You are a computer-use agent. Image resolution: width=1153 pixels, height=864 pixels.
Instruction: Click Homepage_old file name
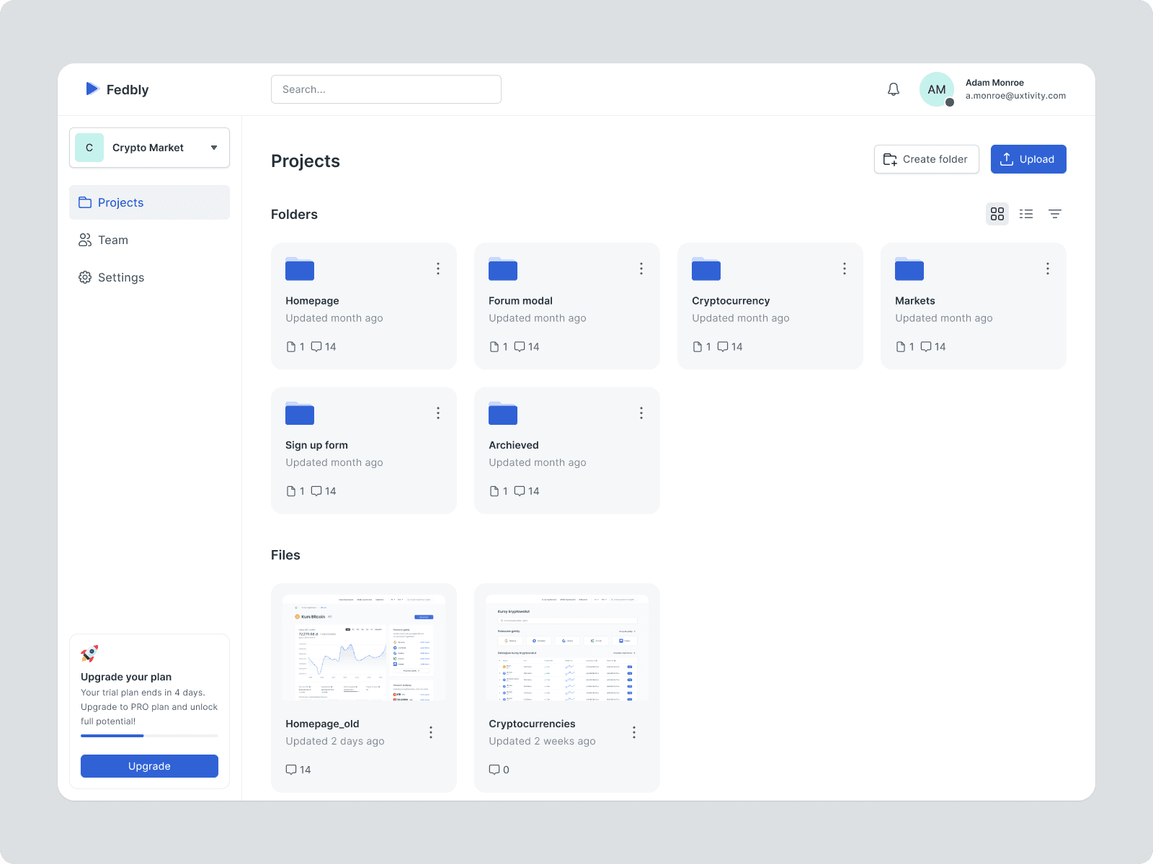[322, 724]
